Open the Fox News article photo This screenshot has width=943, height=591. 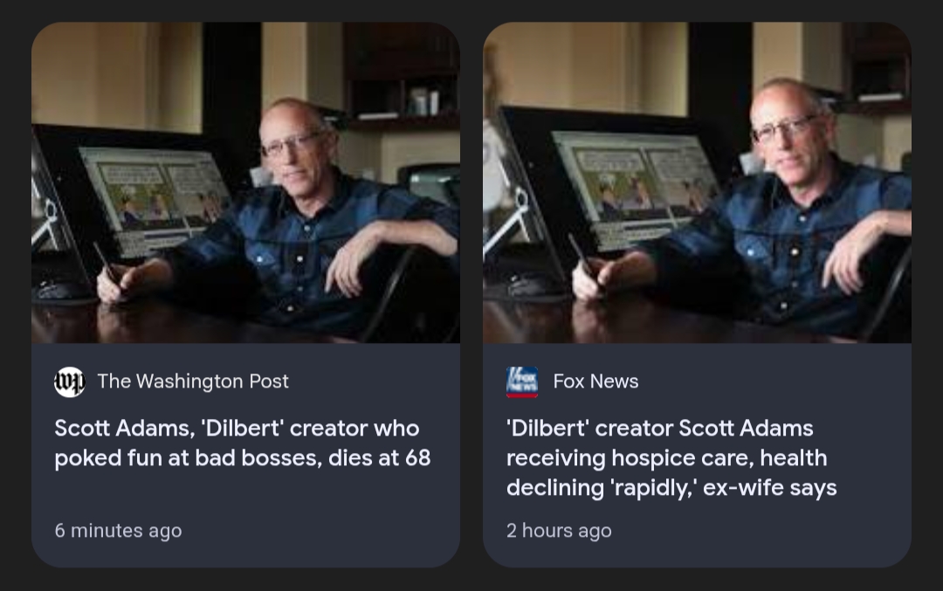[x=697, y=182]
